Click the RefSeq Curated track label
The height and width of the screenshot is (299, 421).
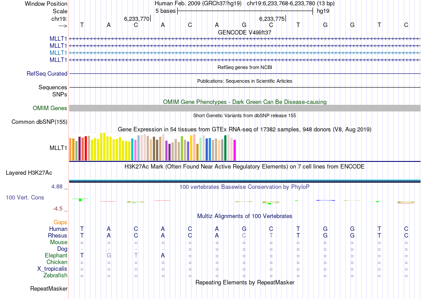pyautogui.click(x=47, y=74)
